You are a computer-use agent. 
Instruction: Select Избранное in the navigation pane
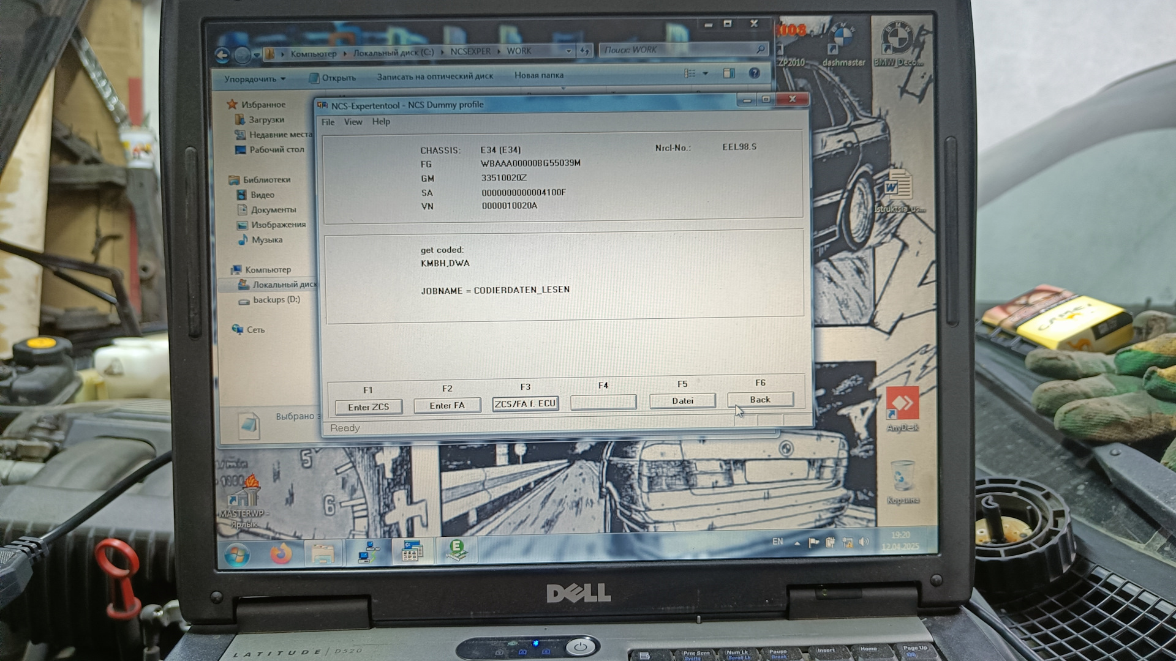(x=256, y=105)
